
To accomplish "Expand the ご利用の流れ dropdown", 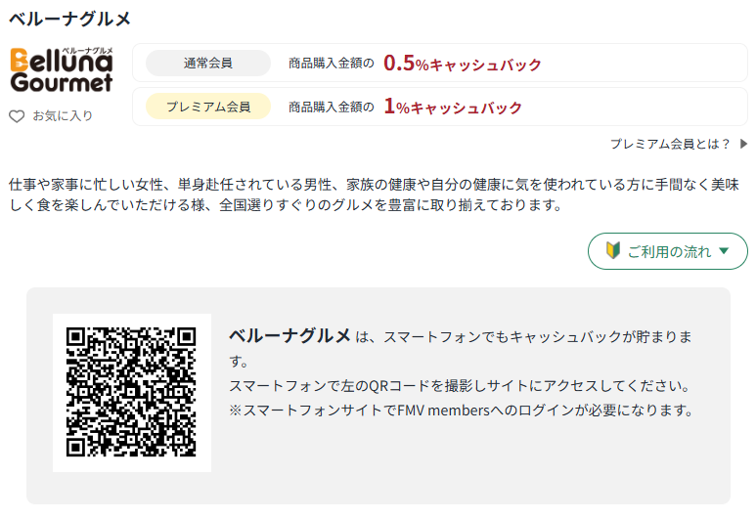I will [x=668, y=251].
